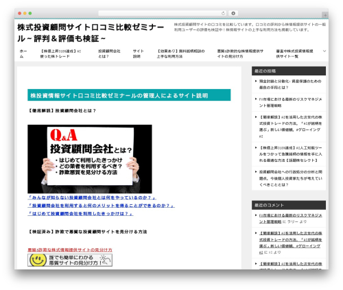Select 投資顧問会社とは？ in navigation

pos(109,53)
